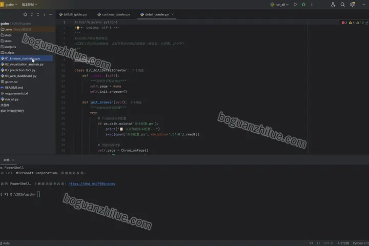
Task: Open the run_all configuration dropdown
Action: tap(279, 5)
